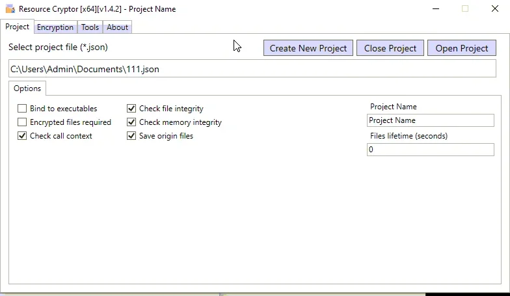Screen dimensions: 510x296
Task: Toggle Encrypted files required checkbox
Action: coord(22,122)
